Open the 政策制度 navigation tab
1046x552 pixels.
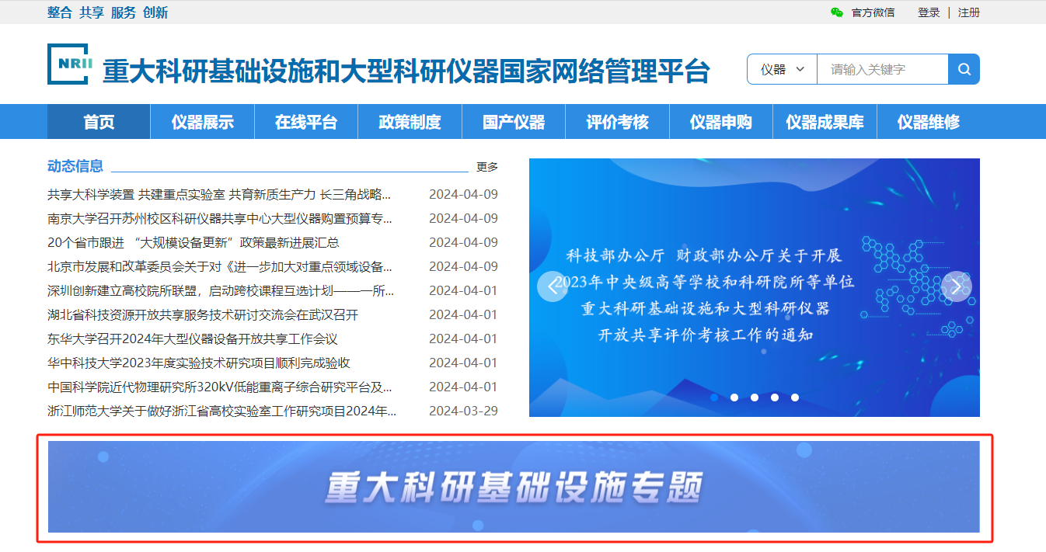point(410,122)
